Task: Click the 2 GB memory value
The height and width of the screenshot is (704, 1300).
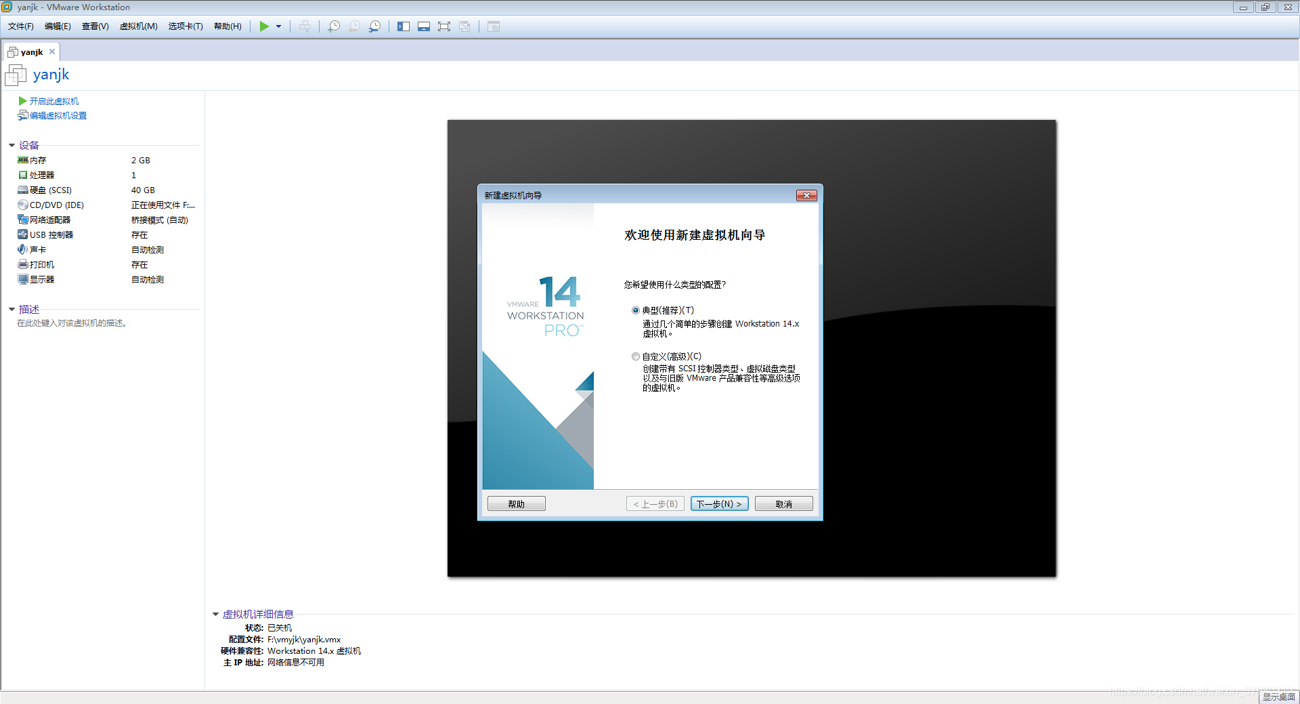Action: click(x=141, y=161)
